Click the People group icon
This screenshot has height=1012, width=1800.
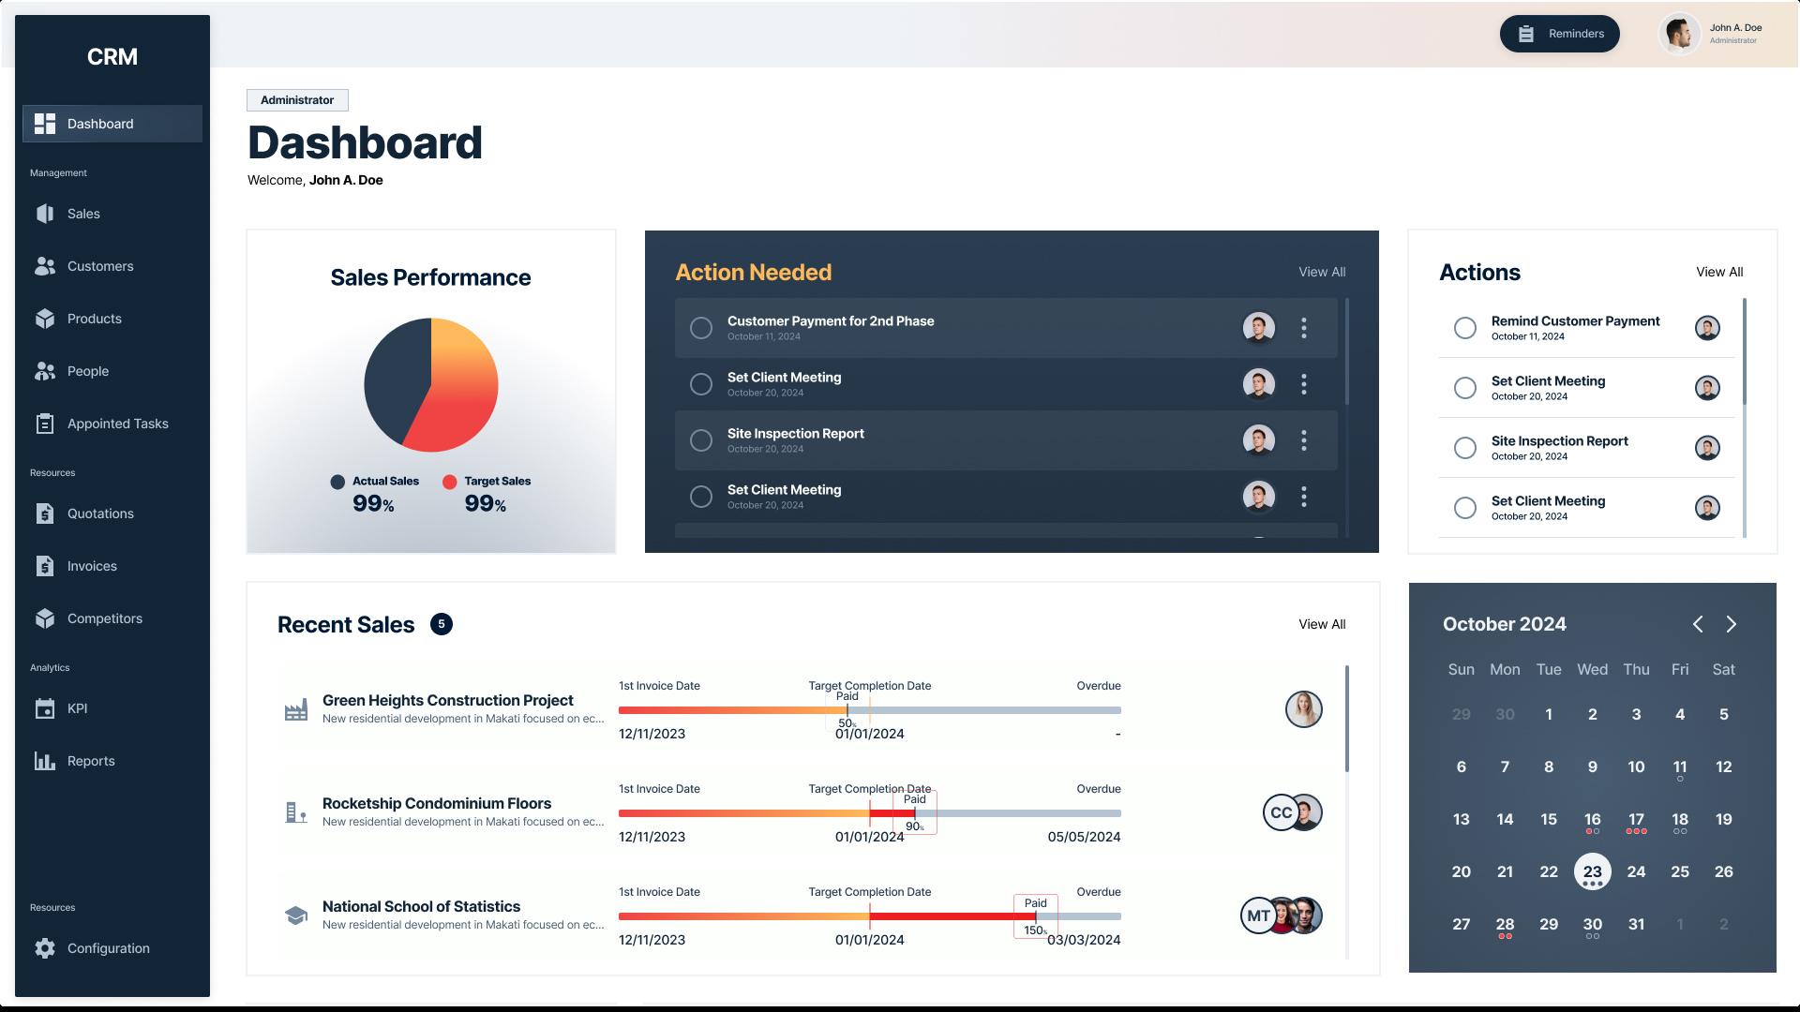point(45,371)
